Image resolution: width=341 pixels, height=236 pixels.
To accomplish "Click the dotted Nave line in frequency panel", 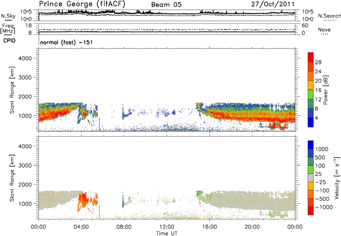I will coord(167,29).
